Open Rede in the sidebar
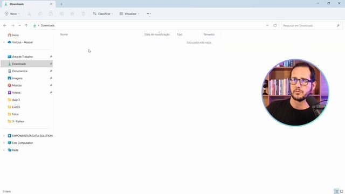345x194 pixels. click(x=13, y=150)
